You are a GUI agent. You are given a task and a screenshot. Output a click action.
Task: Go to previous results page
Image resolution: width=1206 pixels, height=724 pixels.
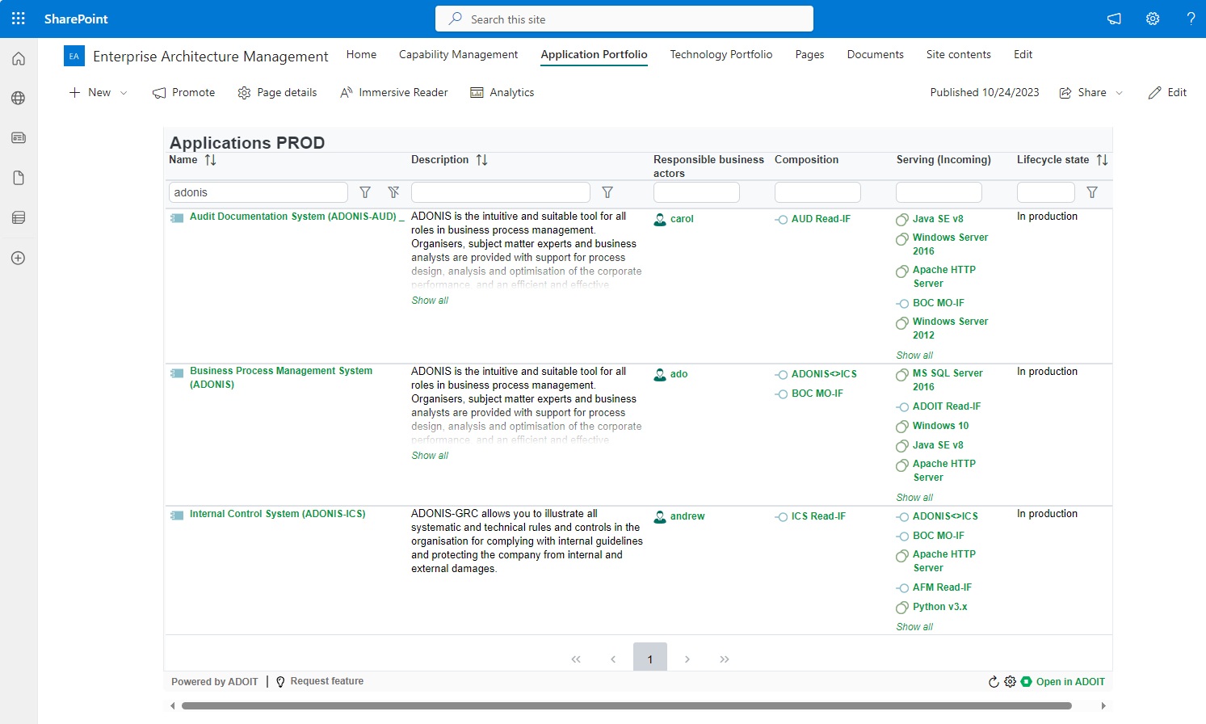pyautogui.click(x=613, y=659)
